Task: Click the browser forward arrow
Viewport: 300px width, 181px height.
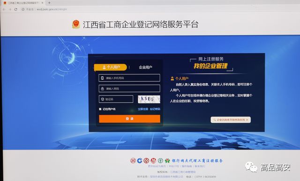Action: click(x=10, y=9)
